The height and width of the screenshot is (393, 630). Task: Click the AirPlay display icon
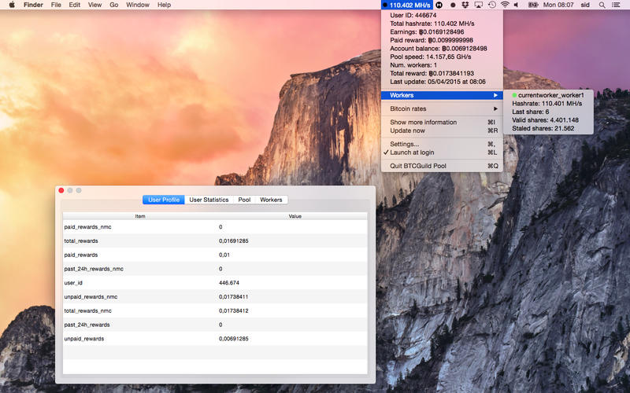478,5
